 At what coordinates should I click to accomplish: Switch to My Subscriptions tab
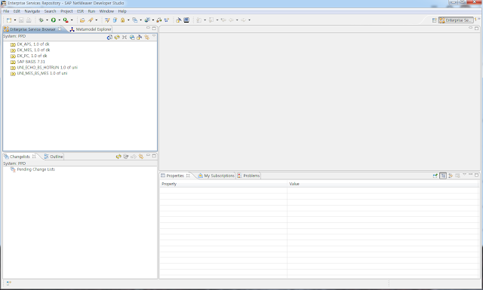(216, 176)
